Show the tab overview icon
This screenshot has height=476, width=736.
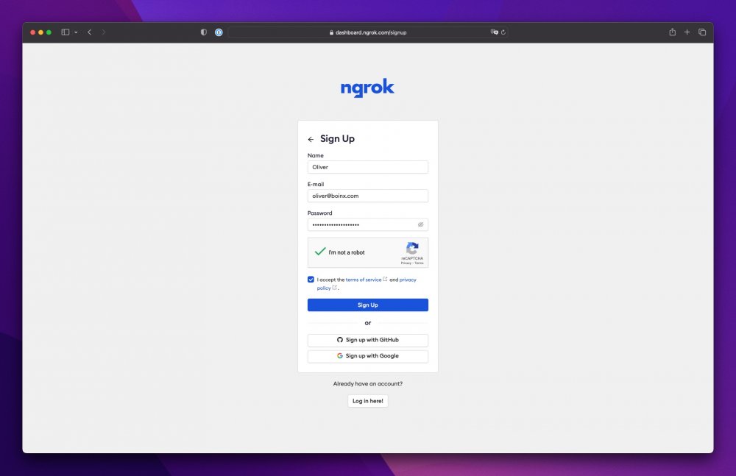tap(702, 32)
